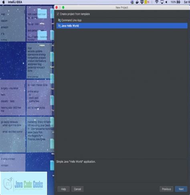Click 'Finance Jane Eyres' in the sticky note
This screenshot has height=195, width=190.
click(x=36, y=139)
